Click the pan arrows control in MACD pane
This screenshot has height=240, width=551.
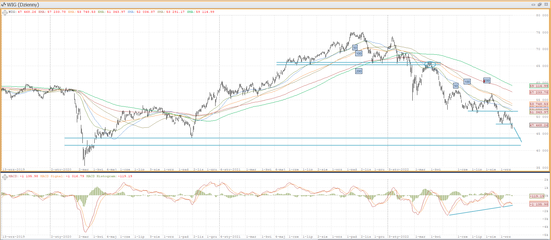point(5,177)
